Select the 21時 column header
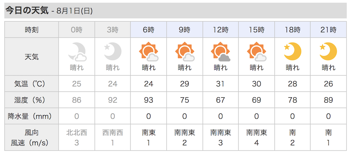The image size is (350, 153). (x=328, y=30)
